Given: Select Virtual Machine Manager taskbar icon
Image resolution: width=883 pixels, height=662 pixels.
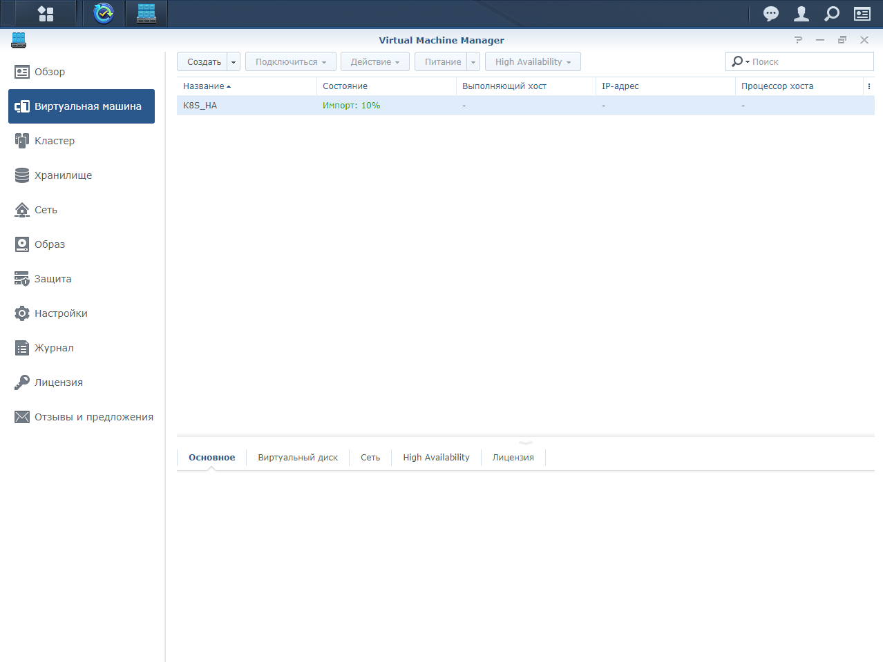Looking at the screenshot, I should coord(146,13).
